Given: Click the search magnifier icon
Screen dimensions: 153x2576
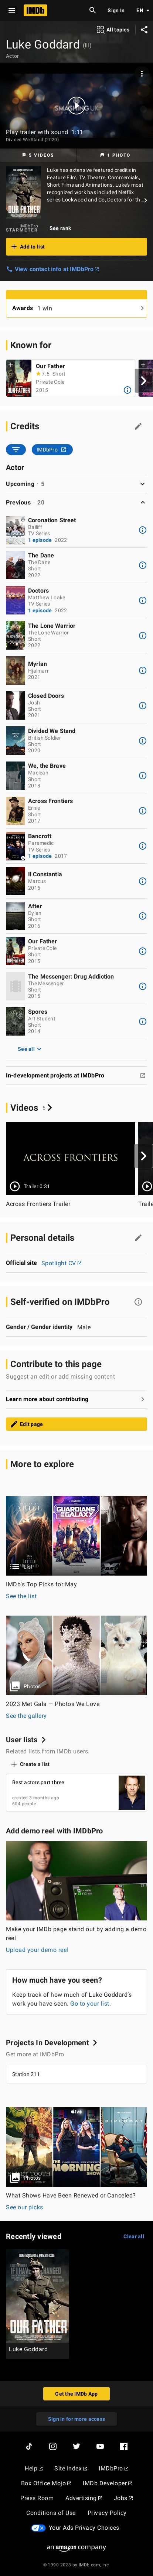Looking at the screenshot, I should [x=92, y=10].
